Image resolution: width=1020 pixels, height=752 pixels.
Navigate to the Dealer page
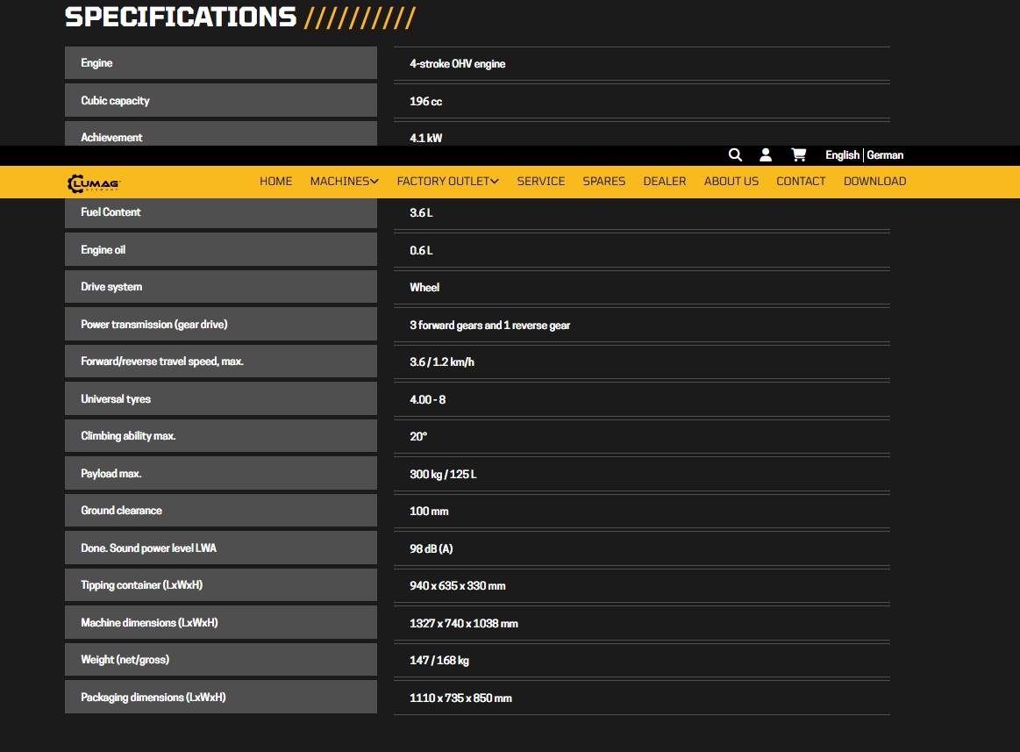[x=665, y=182]
